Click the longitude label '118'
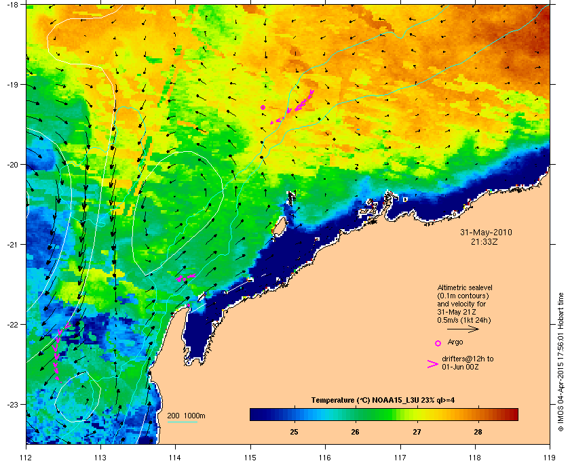Viewport: 570px width, 461px height. [x=475, y=458]
